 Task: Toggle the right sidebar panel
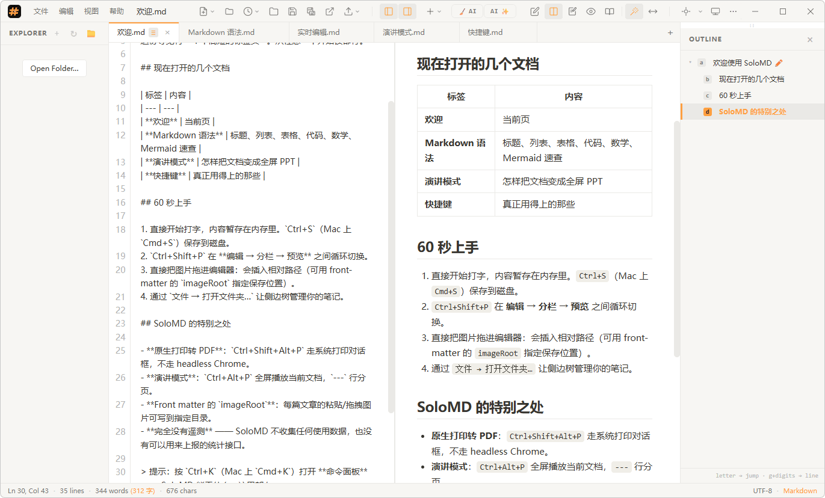tap(407, 11)
